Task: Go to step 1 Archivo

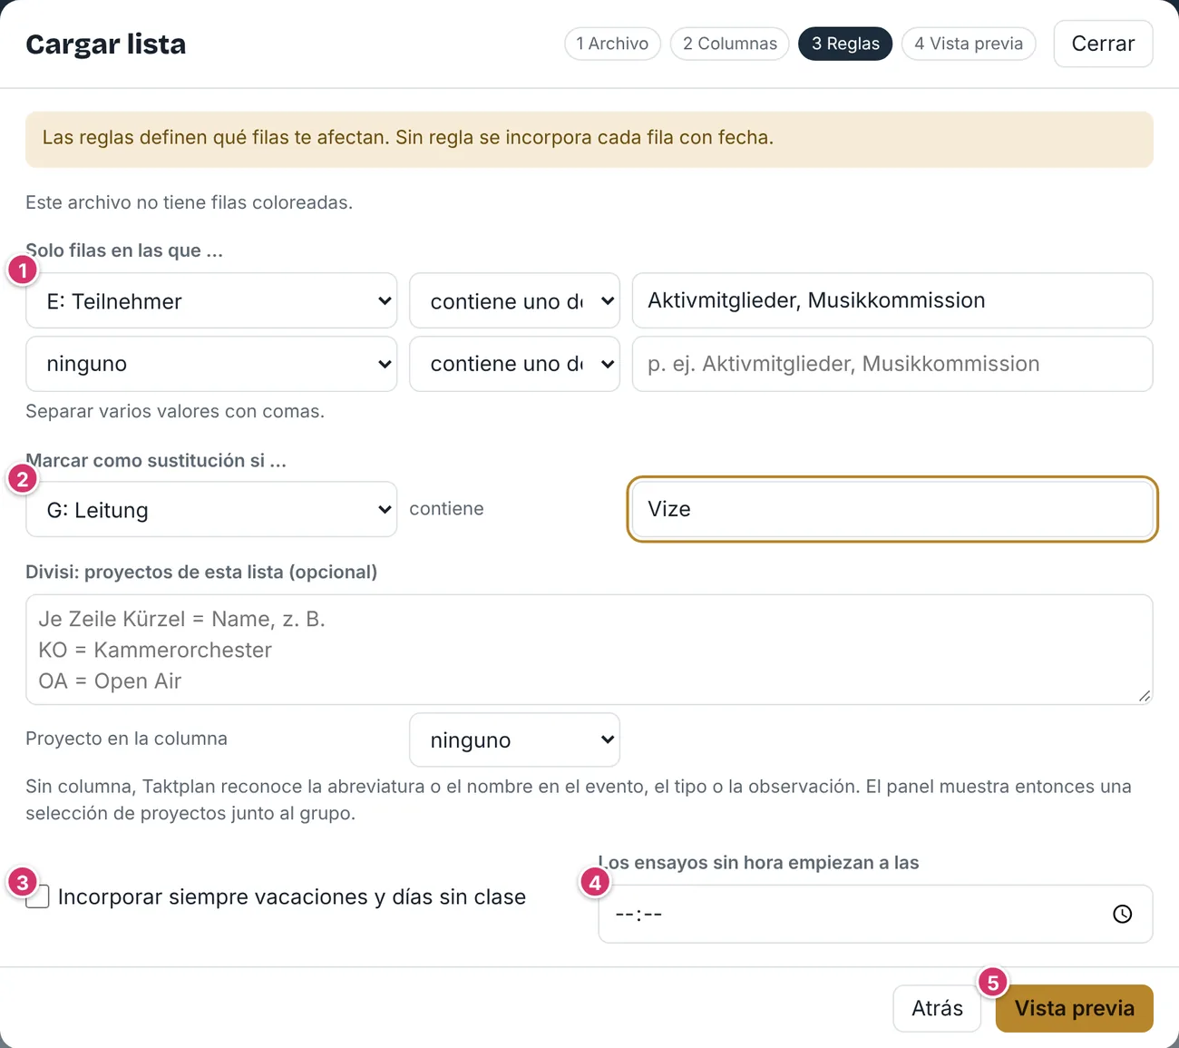Action: click(612, 44)
